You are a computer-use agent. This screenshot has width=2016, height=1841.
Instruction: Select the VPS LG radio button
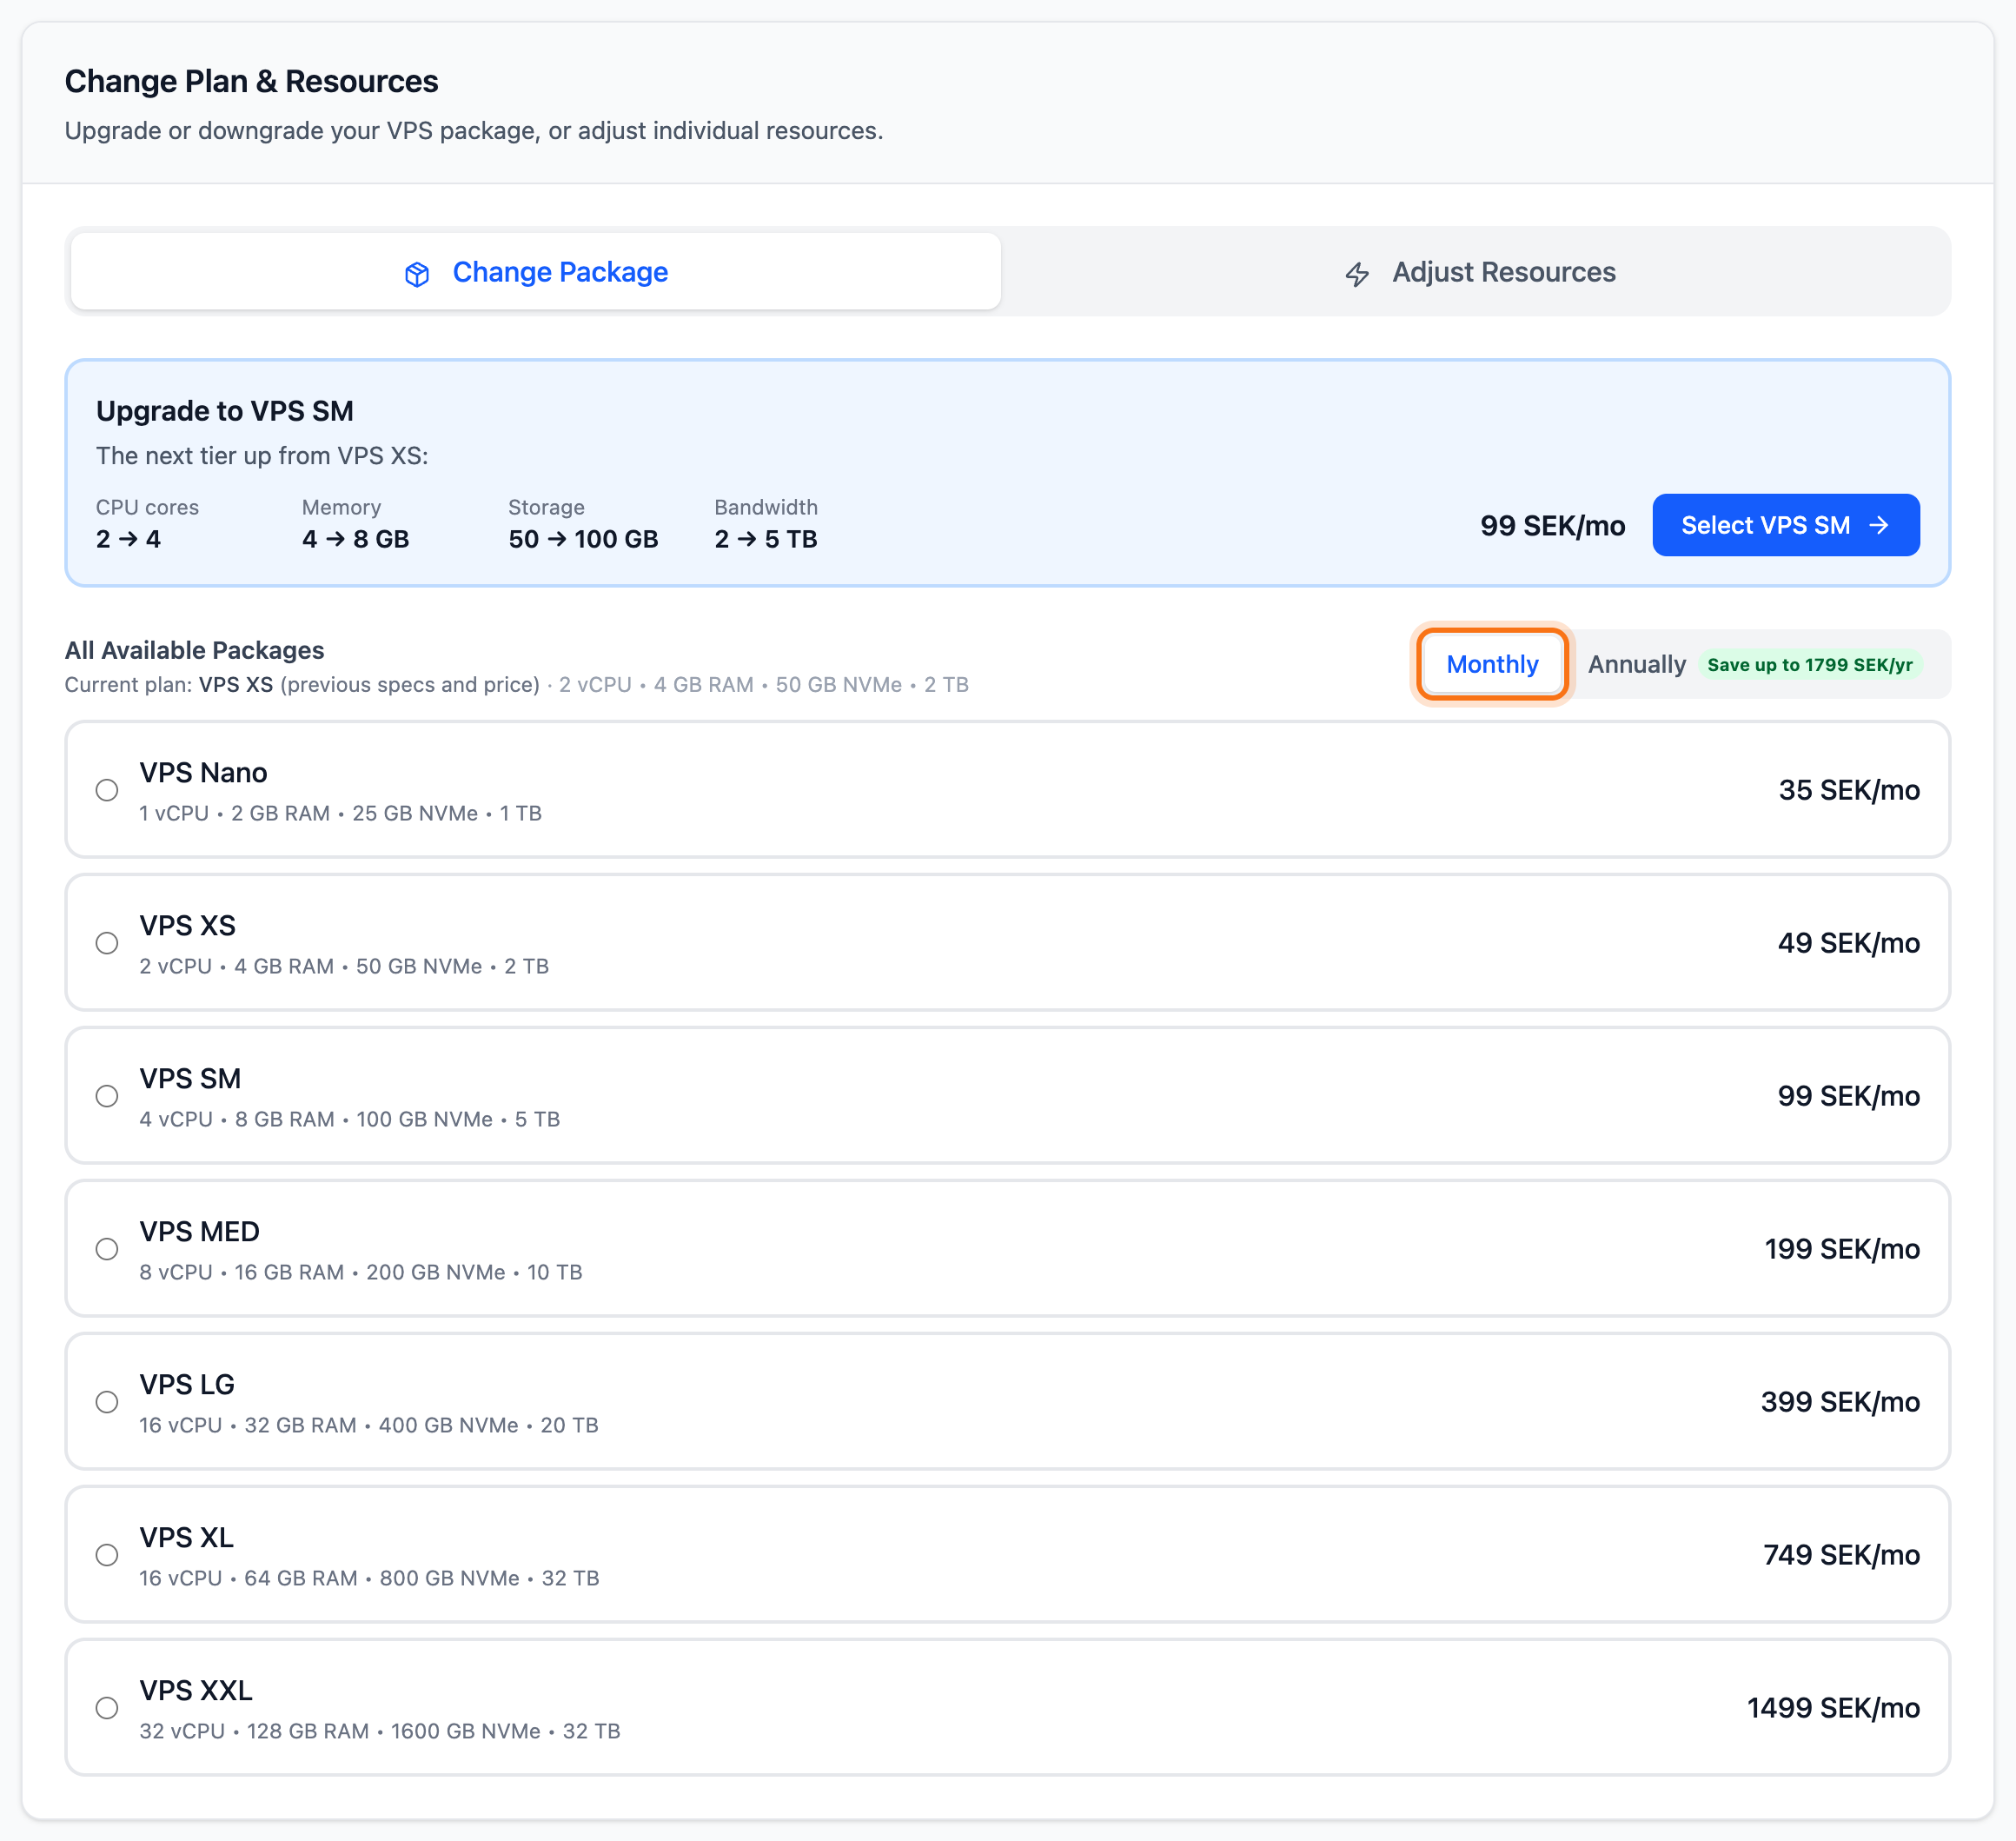pos(107,1403)
